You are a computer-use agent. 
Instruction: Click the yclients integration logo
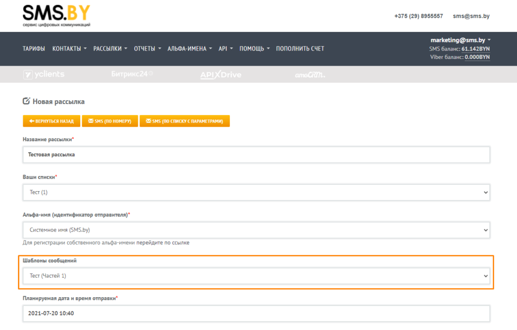44,75
